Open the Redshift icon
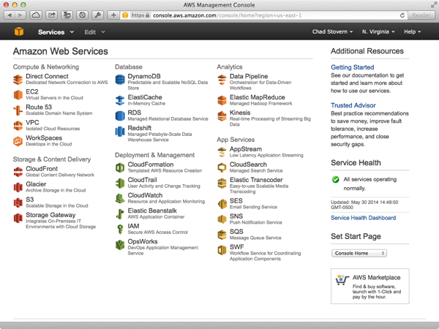 pyautogui.click(x=120, y=131)
